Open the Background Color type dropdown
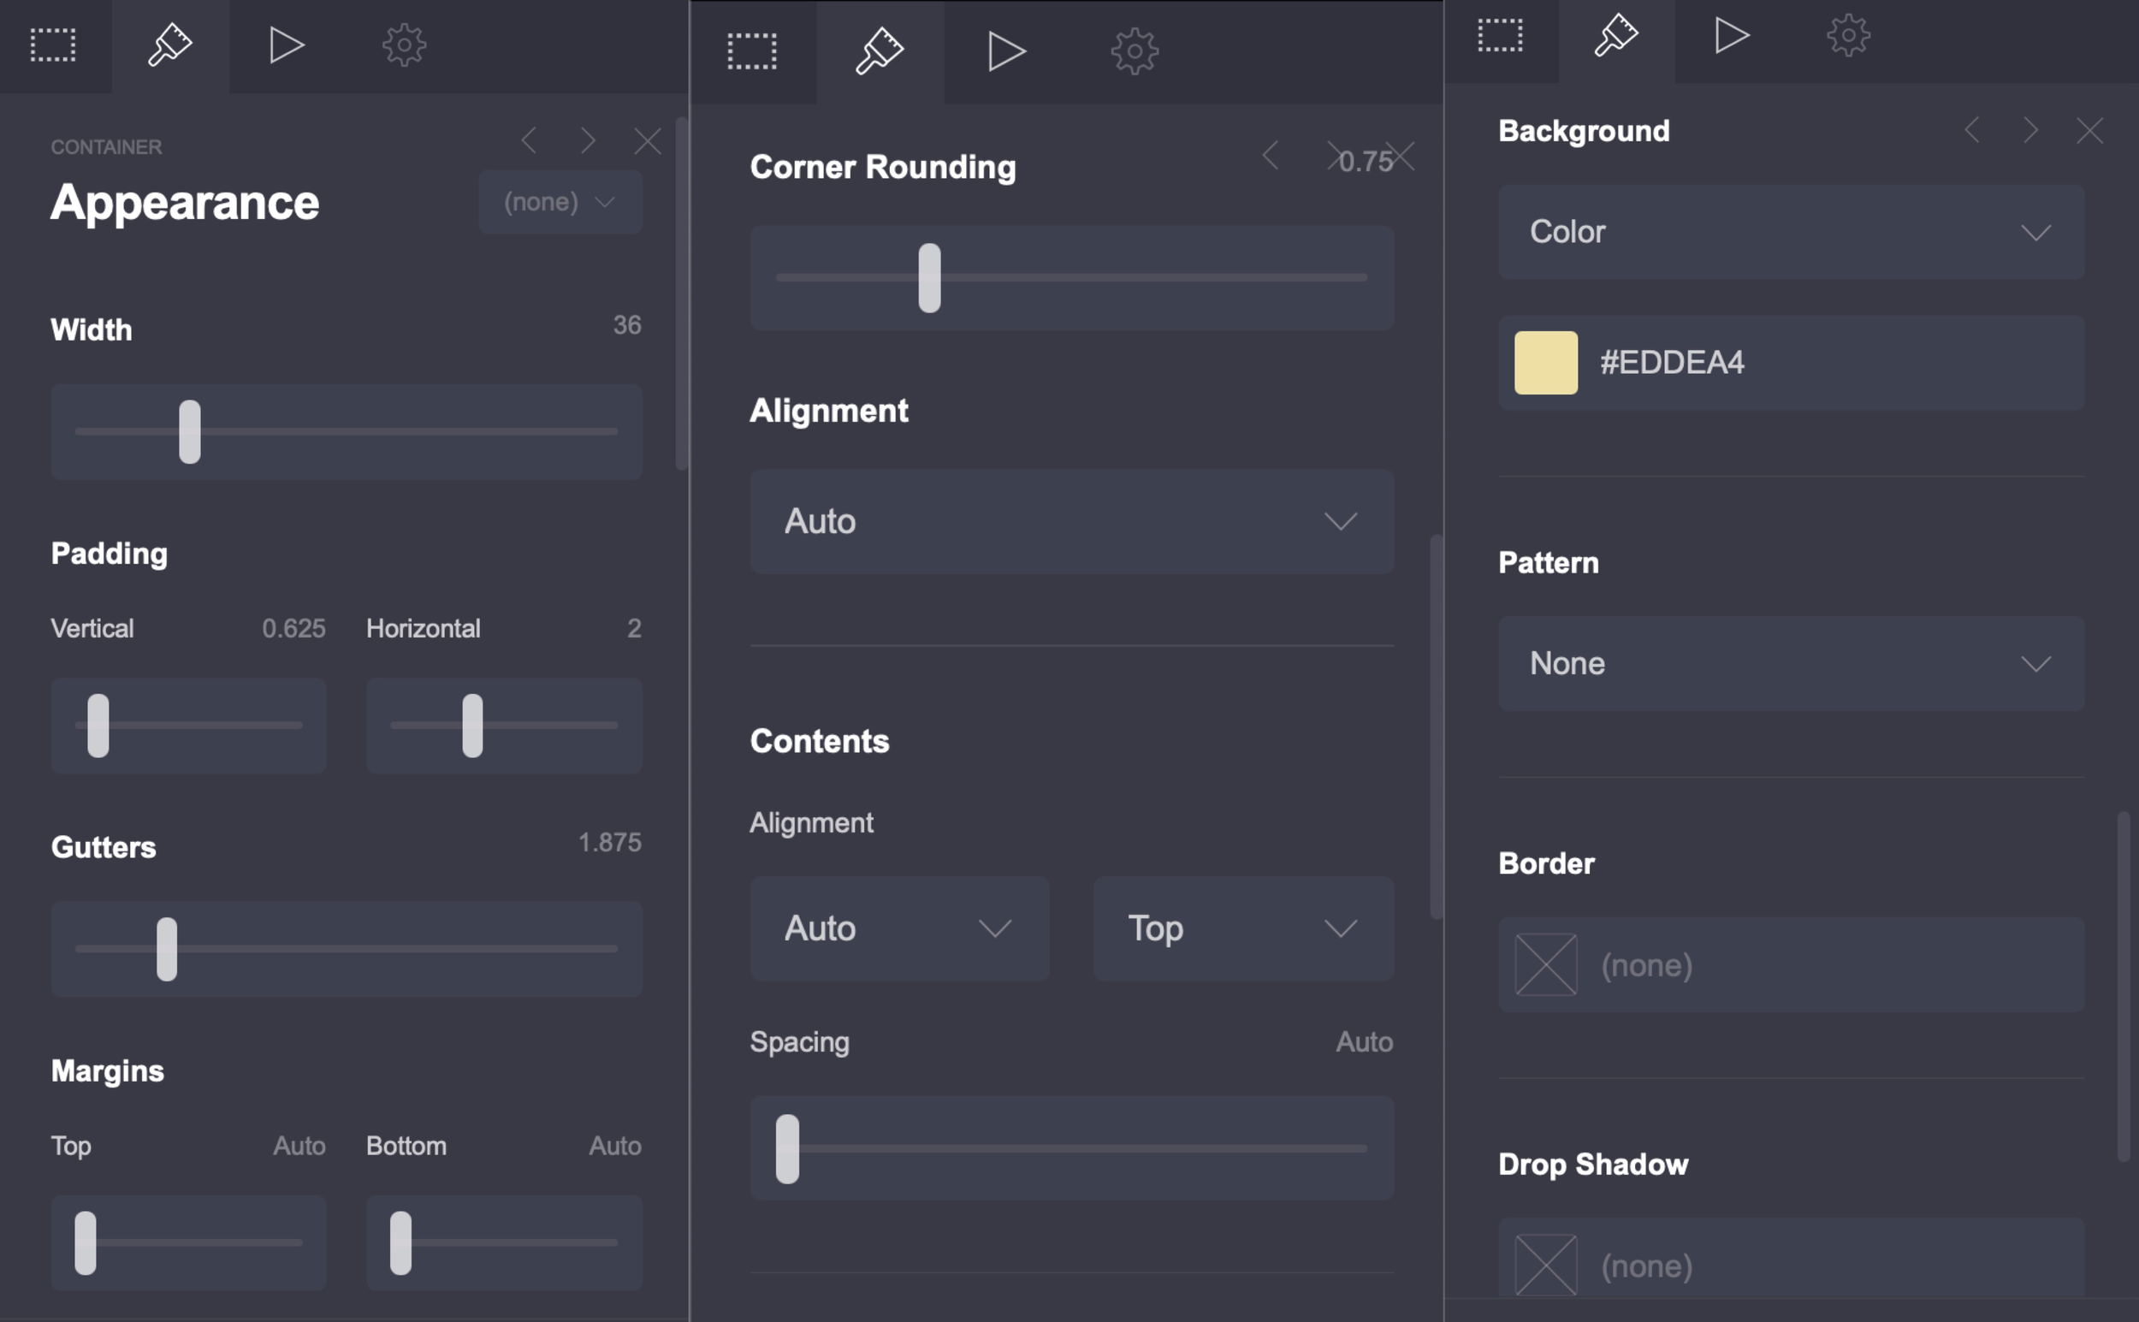Screen dimensions: 2139x1322 pos(1790,233)
